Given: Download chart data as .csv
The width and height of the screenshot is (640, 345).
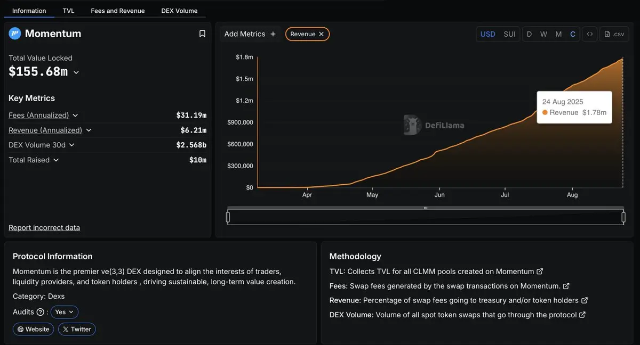Looking at the screenshot, I should [x=614, y=34].
